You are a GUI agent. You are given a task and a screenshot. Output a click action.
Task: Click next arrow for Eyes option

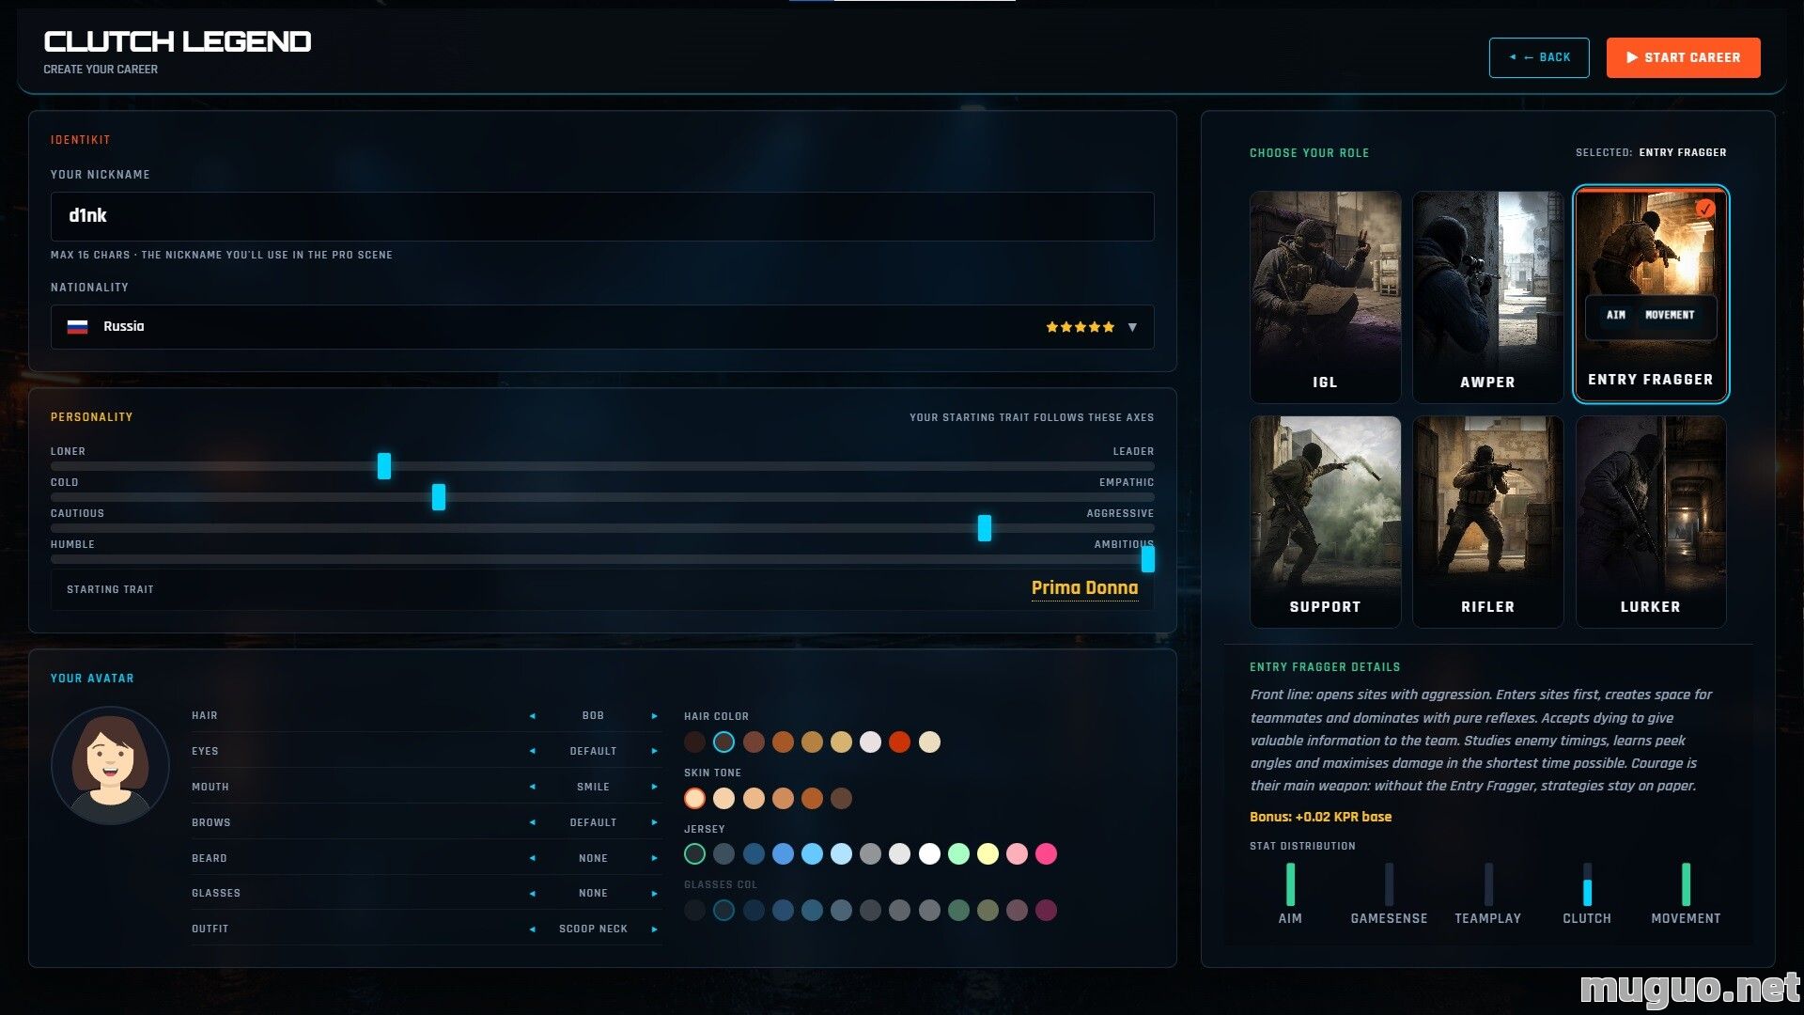pos(655,752)
